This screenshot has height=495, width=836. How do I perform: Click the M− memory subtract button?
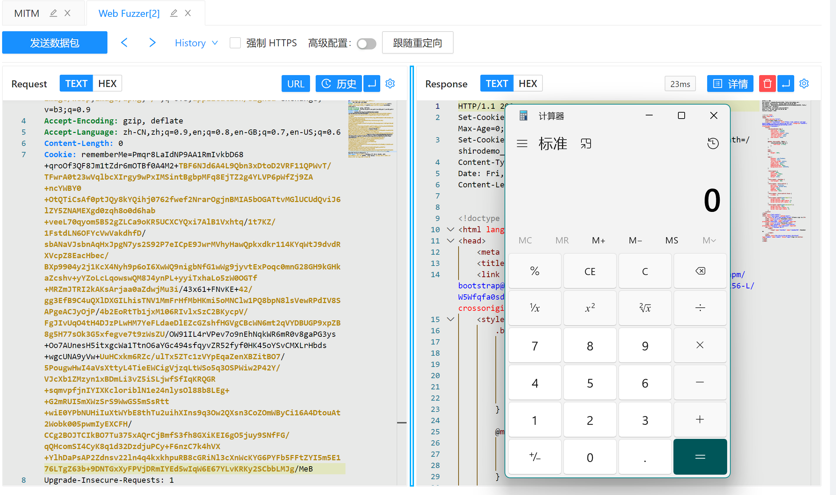click(636, 240)
